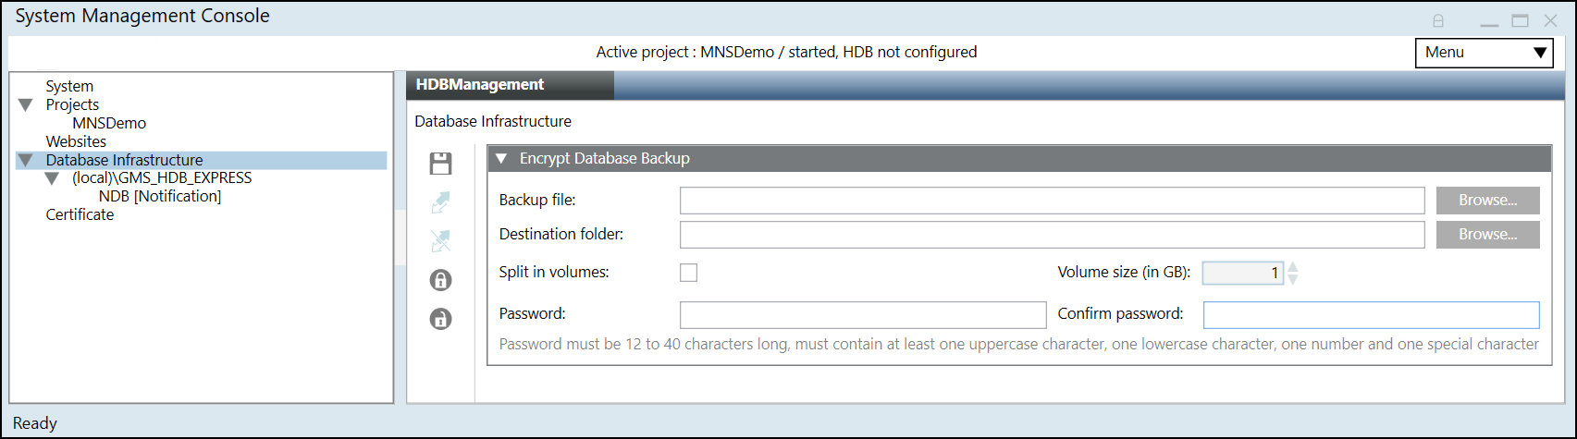Viewport: 1577px width, 439px height.
Task: Select the HDBManagement tab
Action: click(481, 85)
